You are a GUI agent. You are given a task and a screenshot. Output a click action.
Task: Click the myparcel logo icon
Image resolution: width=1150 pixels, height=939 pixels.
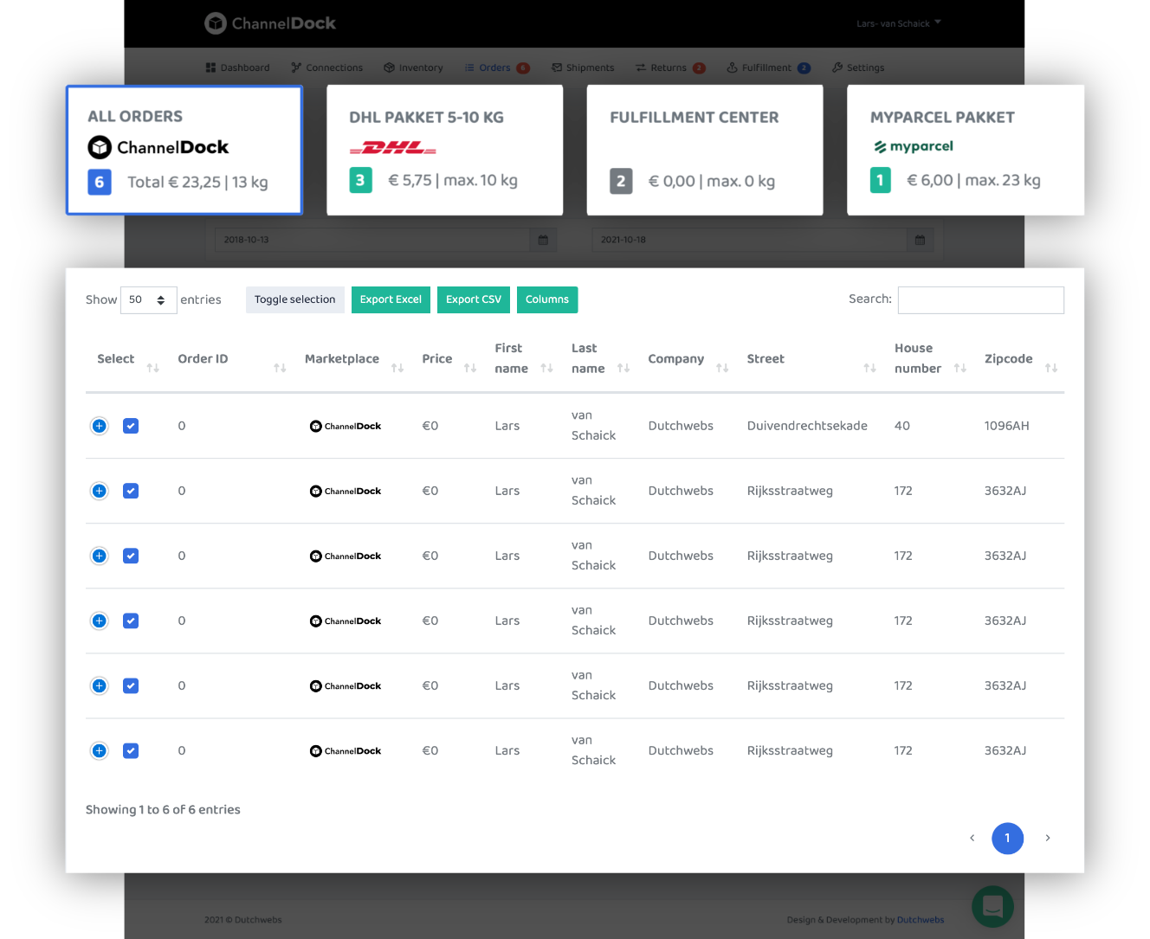pos(913,146)
